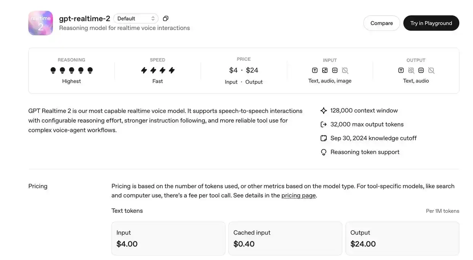Screen dimensions: 473x260
Task: Click the '$4' price value in summary
Action: click(233, 70)
